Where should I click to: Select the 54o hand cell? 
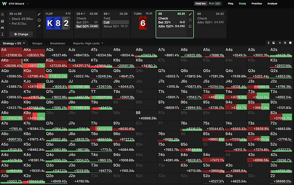(x=213, y=157)
